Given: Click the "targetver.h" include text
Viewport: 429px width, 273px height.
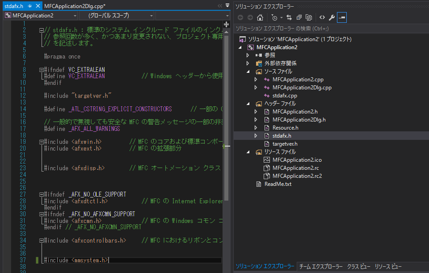Looking at the screenshot, I should point(91,96).
